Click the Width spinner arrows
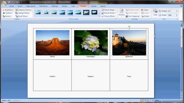Image resolution: width=184 pixels, height=103 pixels. coord(177,15)
